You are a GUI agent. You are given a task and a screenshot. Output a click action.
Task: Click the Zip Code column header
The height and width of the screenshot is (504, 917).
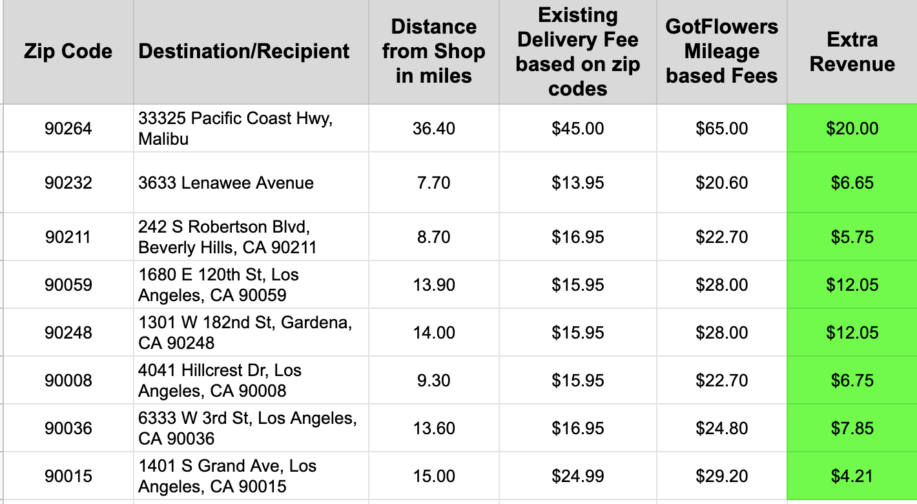[68, 52]
